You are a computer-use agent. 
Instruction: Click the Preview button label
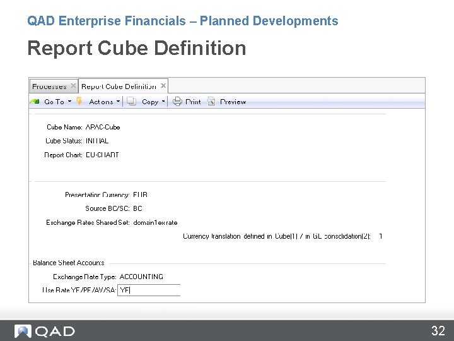[x=233, y=102]
